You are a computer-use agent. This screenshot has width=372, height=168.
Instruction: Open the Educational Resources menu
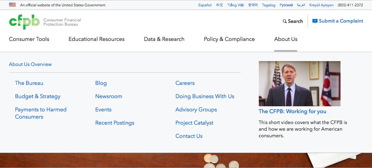point(97,39)
